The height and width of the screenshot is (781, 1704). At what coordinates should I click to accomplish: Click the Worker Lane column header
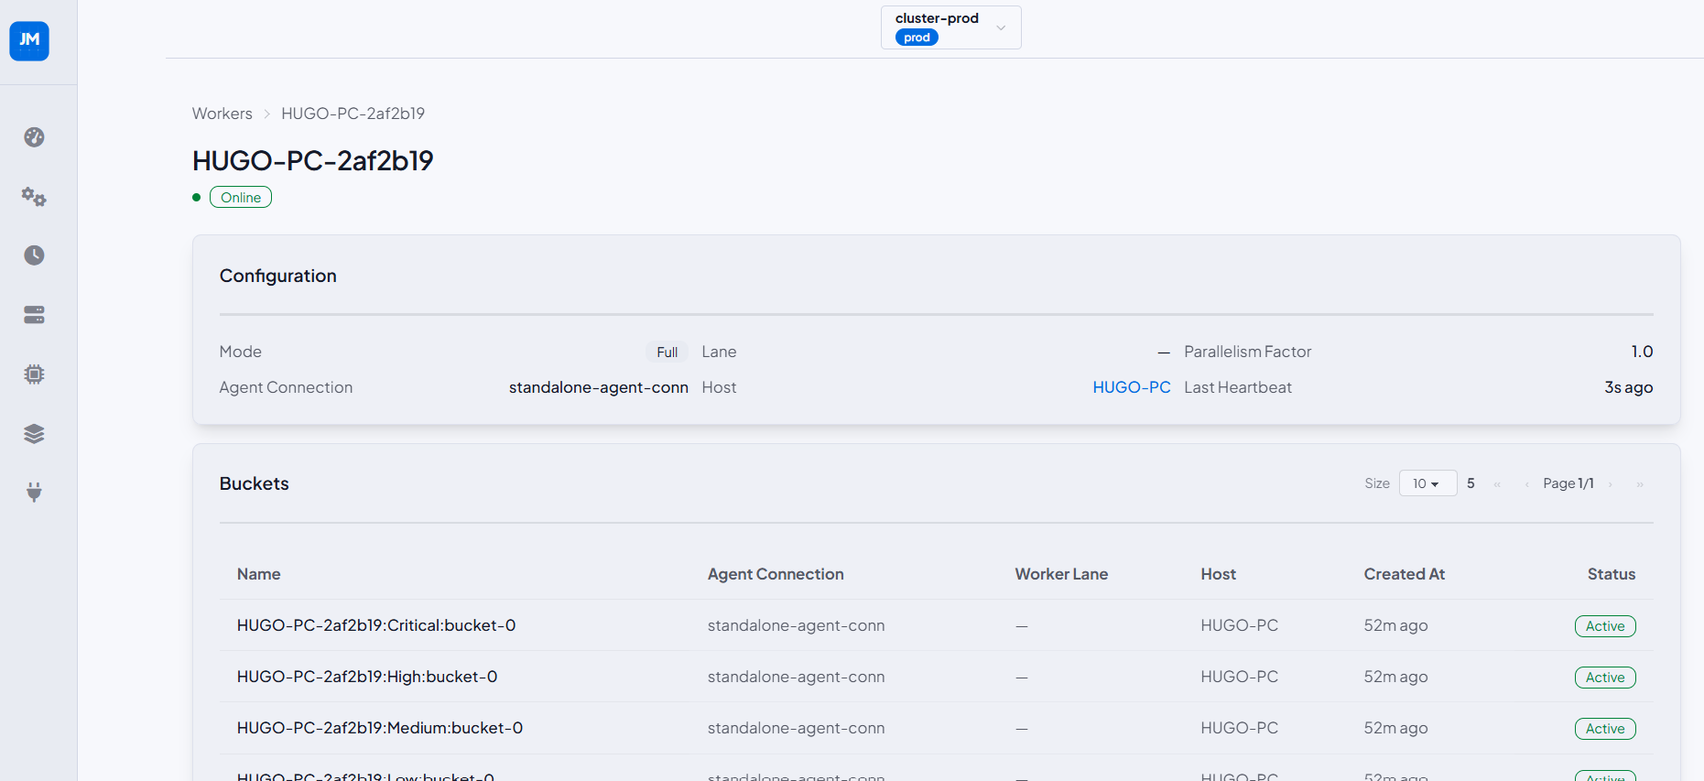[x=1061, y=574]
